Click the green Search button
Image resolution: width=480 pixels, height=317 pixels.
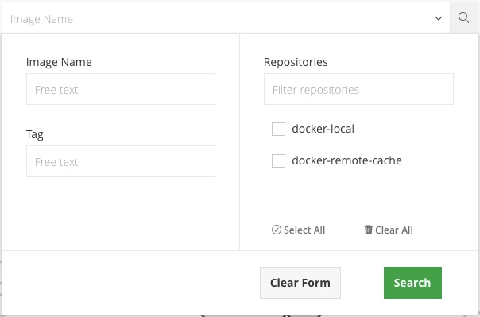click(412, 283)
